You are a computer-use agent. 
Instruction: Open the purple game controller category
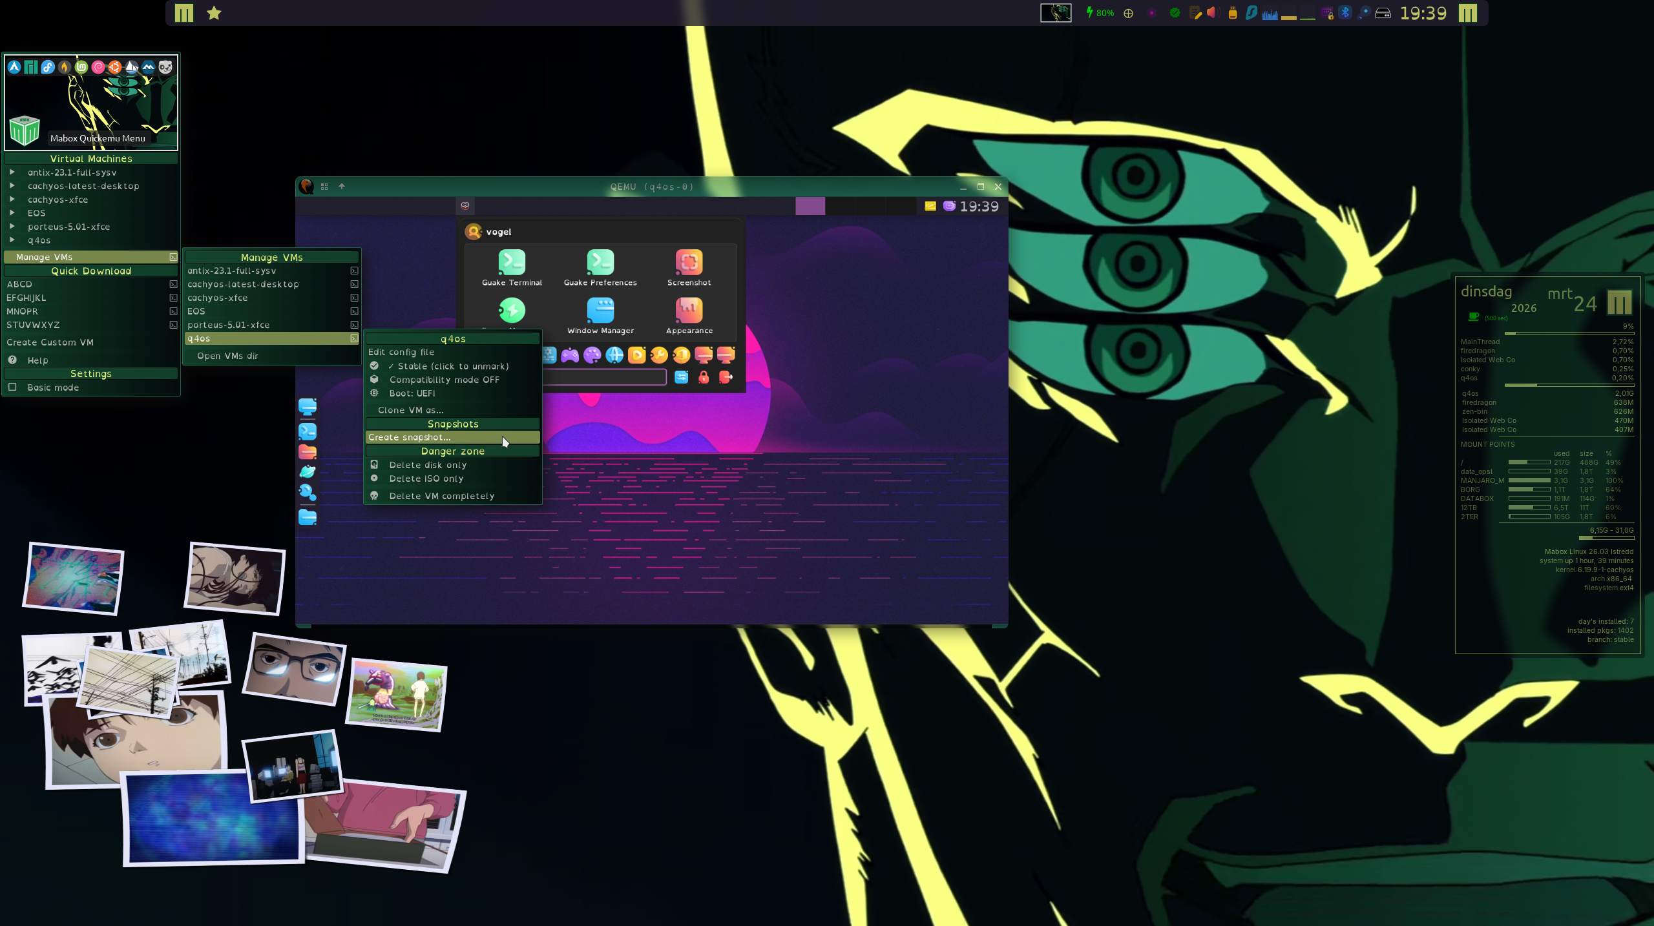570,355
